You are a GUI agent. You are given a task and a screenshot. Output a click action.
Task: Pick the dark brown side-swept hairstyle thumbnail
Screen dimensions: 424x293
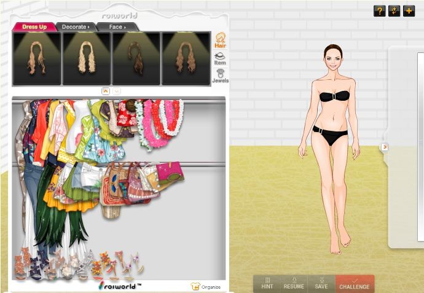click(136, 59)
